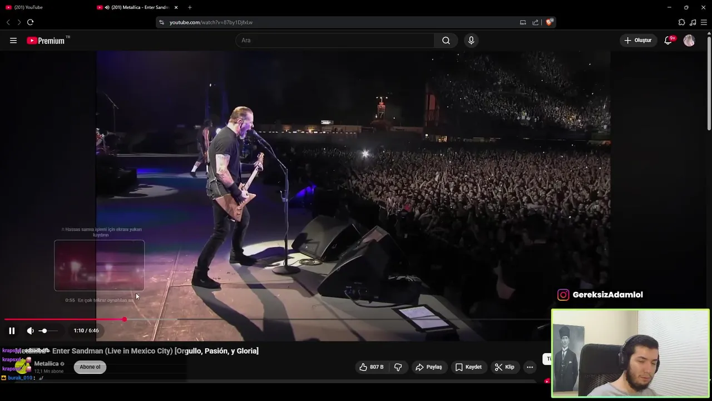Open the browser main menu icon
Screen dimensions: 712x401
click(x=704, y=22)
